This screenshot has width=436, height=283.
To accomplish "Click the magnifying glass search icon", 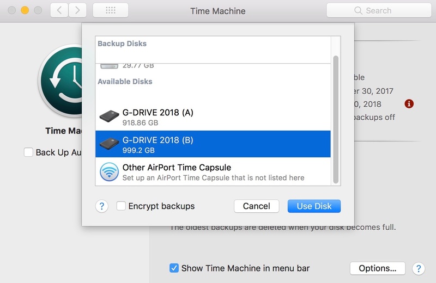I will (358, 10).
